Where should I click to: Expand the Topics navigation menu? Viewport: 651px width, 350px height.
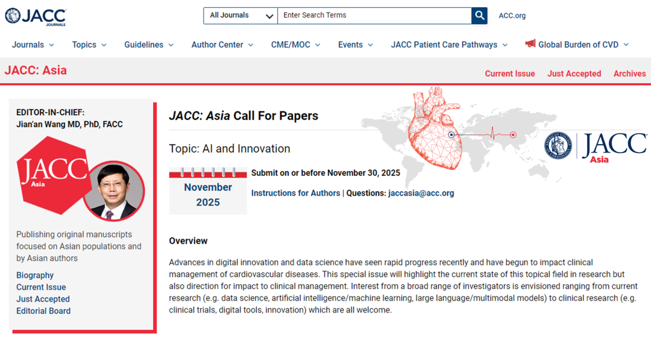pyautogui.click(x=89, y=45)
